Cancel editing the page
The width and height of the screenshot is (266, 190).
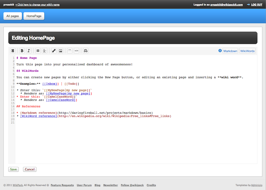[30, 169]
